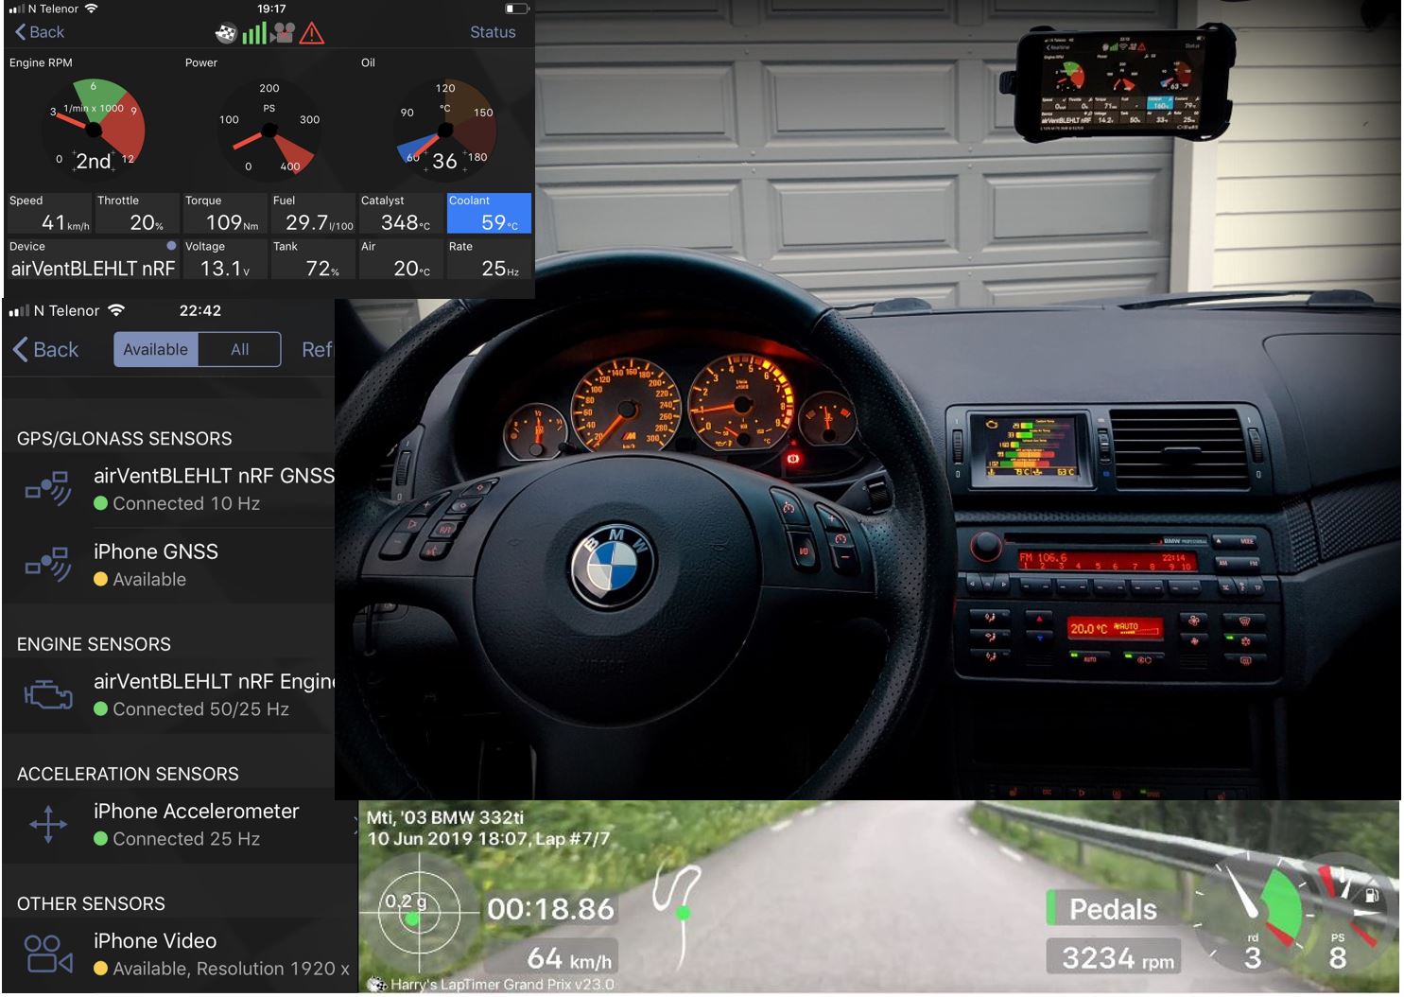Select the Throttle 20% tile
The height and width of the screenshot is (997, 1404).
(137, 214)
